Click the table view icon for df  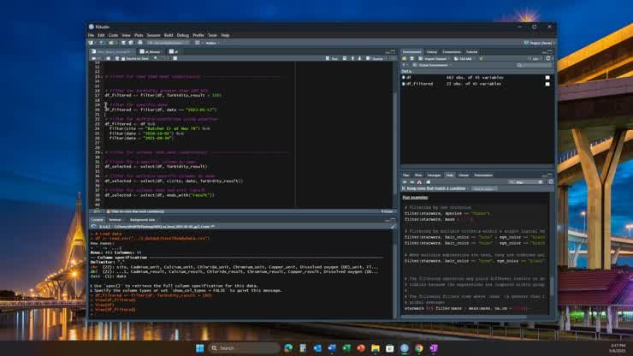pyautogui.click(x=547, y=76)
